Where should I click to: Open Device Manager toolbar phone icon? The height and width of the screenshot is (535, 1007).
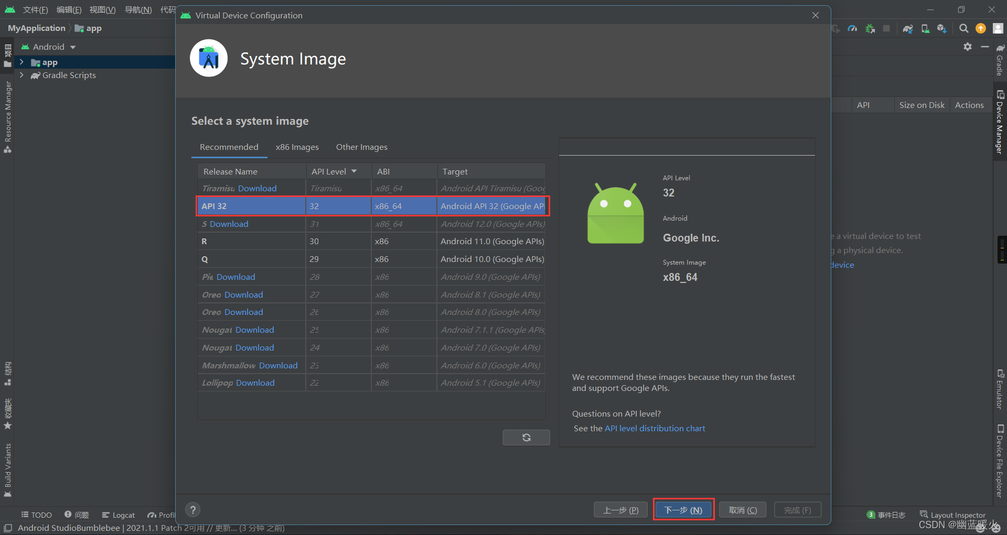[x=925, y=28]
